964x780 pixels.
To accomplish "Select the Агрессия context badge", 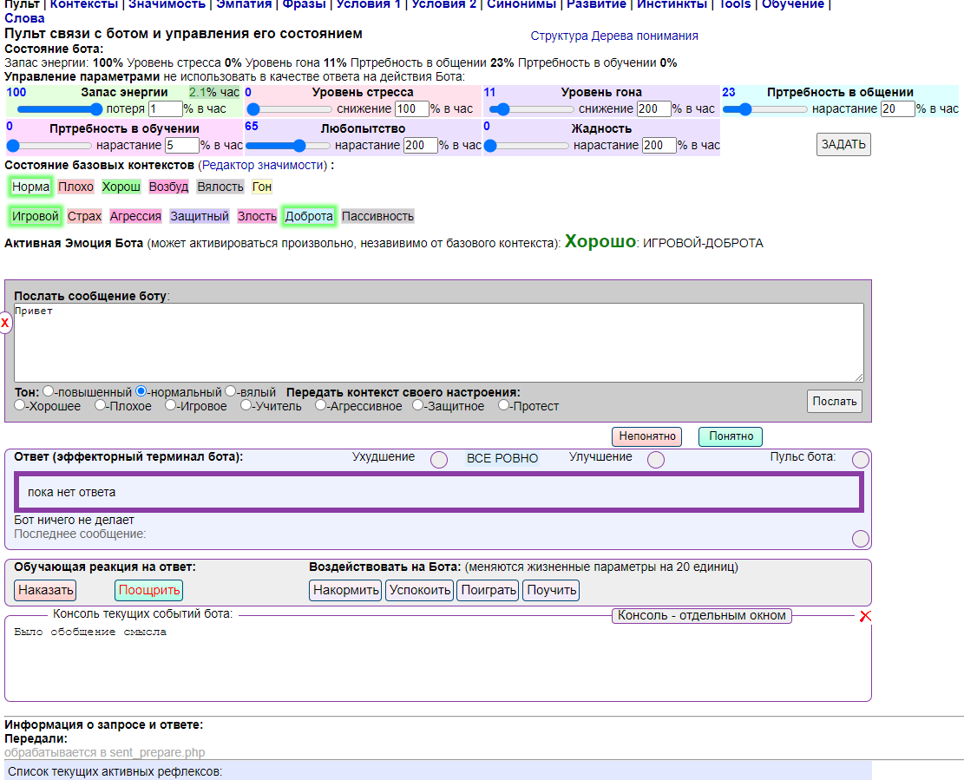I will pos(135,216).
